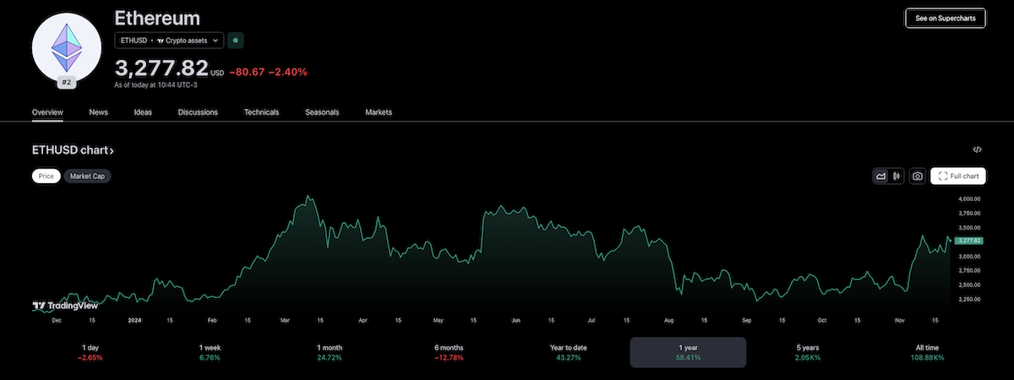Click See on Supercharts button
The image size is (1014, 380).
[x=946, y=18]
